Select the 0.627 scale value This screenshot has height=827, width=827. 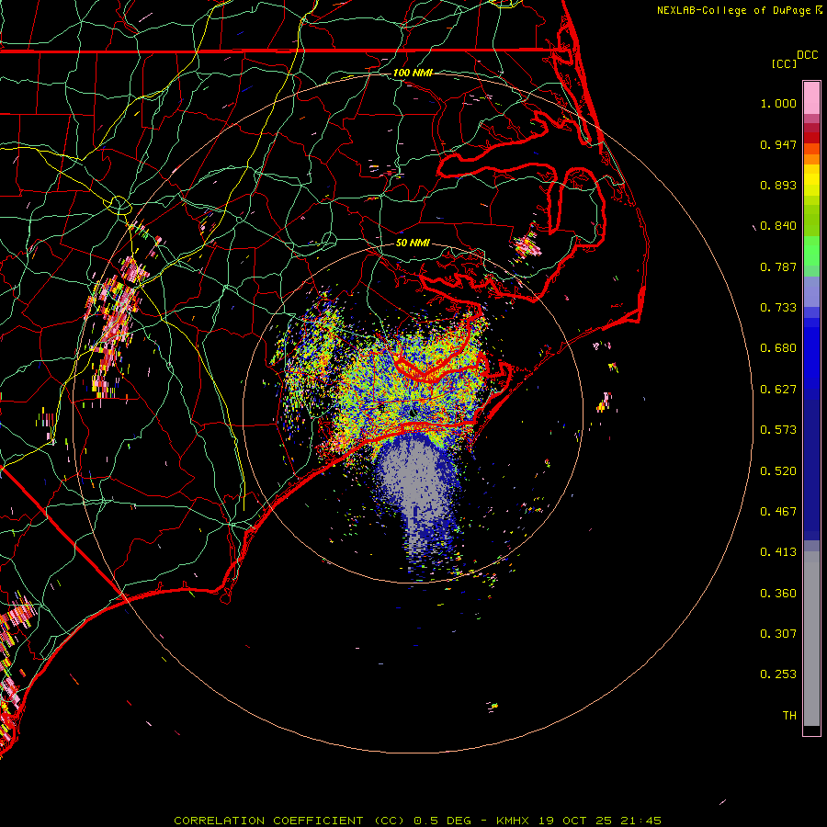click(x=778, y=390)
